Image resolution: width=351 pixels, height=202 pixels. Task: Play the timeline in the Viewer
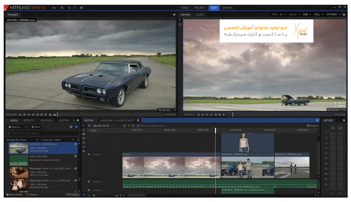pos(224,114)
